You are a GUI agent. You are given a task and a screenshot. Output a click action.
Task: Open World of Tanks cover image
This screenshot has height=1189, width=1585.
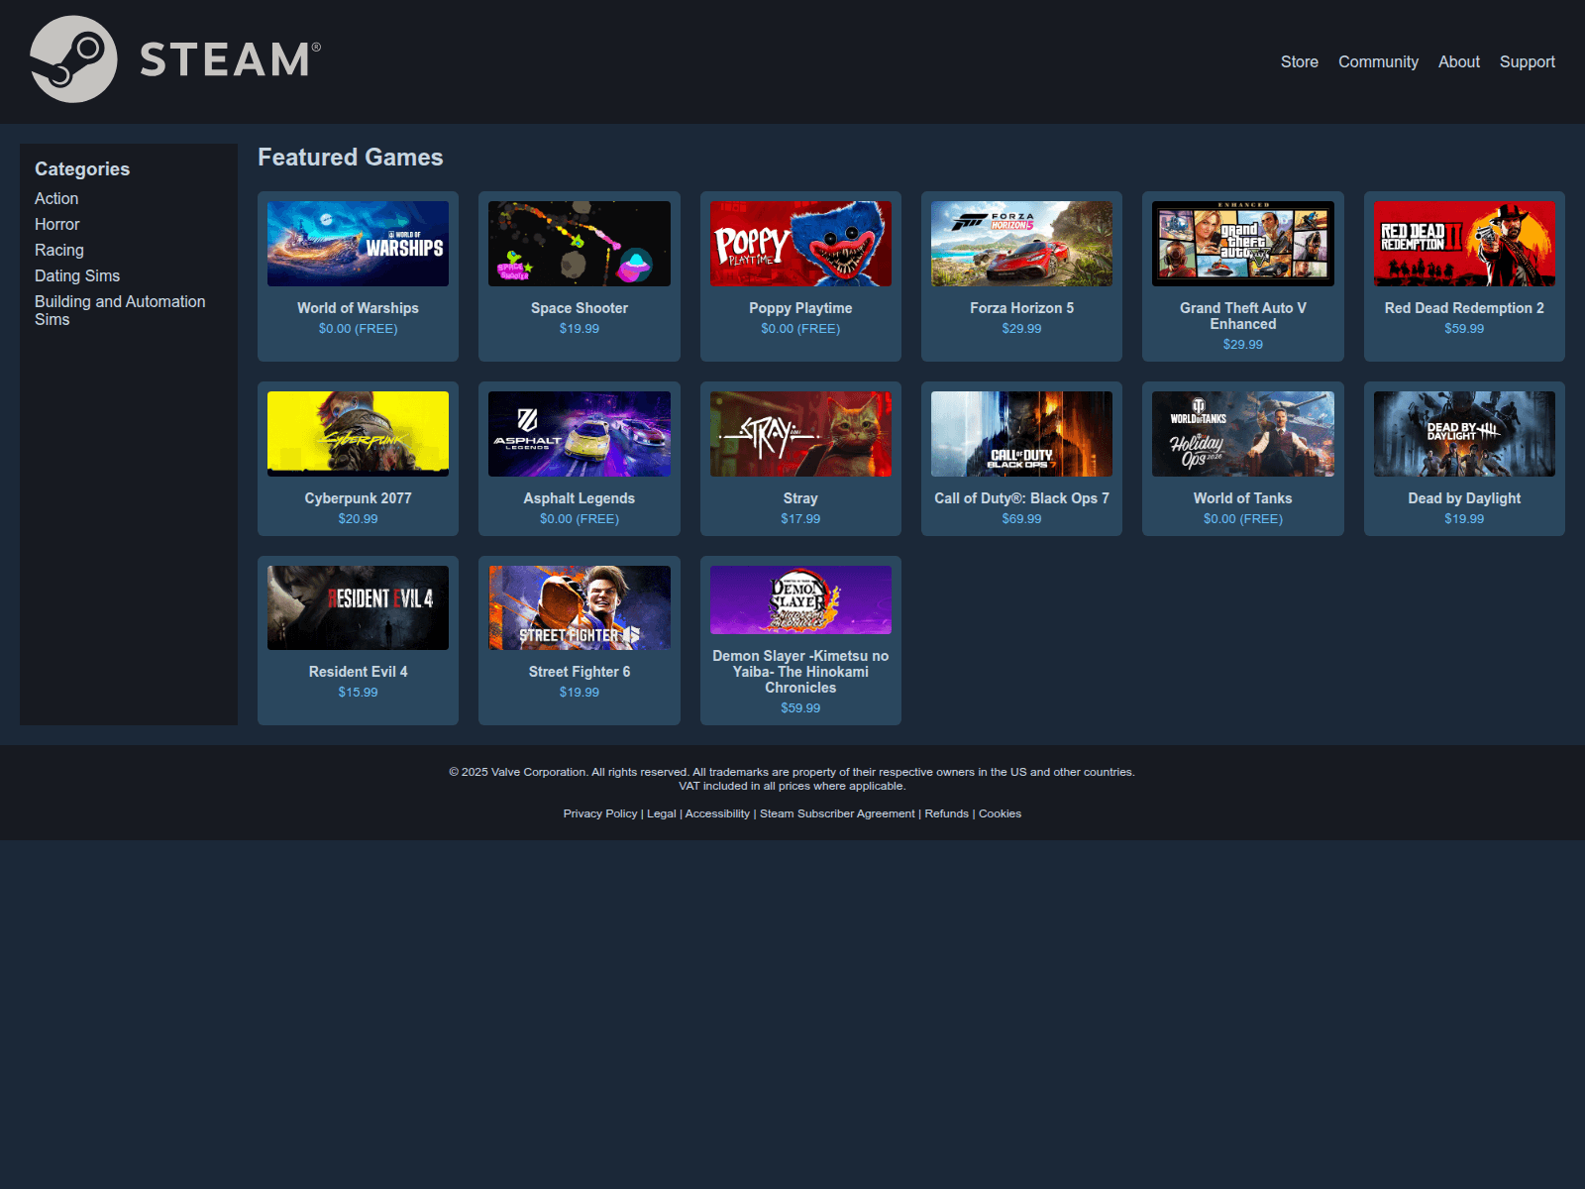(1243, 434)
